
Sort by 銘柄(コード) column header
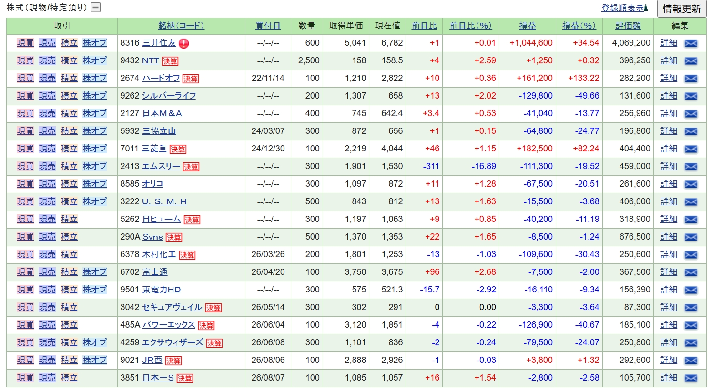181,26
